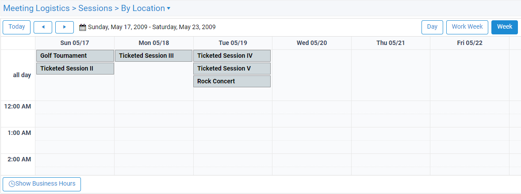Image resolution: width=521 pixels, height=194 pixels.
Task: Switch to Work Week view
Action: 467,27
